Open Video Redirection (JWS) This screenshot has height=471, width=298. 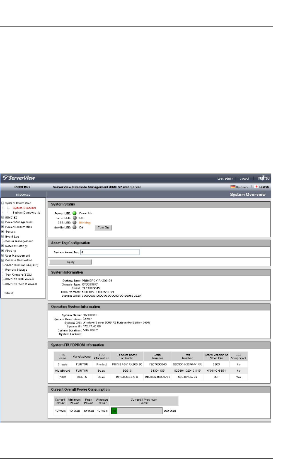(x=22, y=265)
